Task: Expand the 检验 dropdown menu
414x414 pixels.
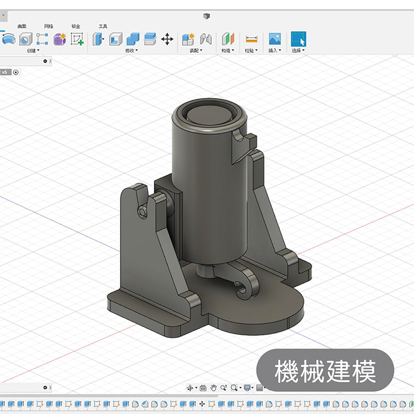Action: click(251, 50)
